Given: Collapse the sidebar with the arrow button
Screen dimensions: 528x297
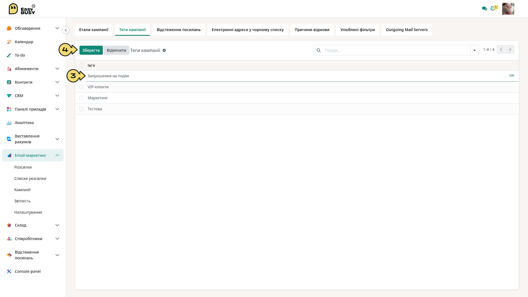Looking at the screenshot, I should [66, 30].
